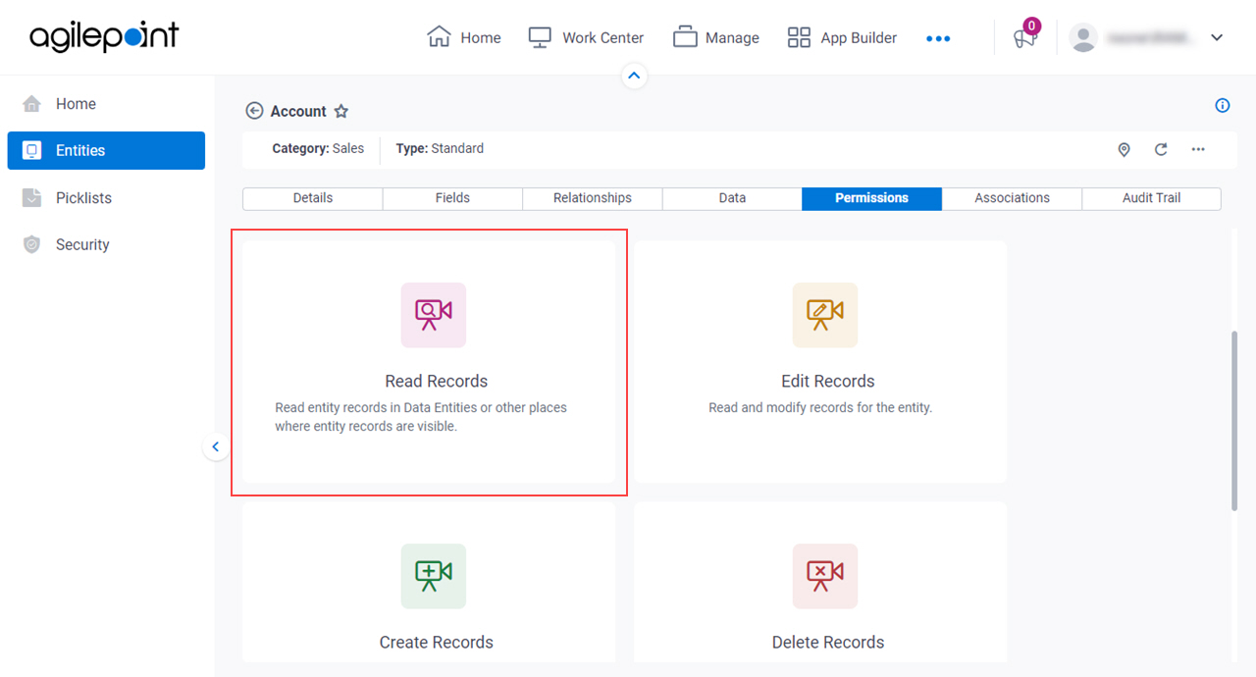Switch to the Associations tab
Image resolution: width=1256 pixels, height=677 pixels.
click(x=1012, y=198)
